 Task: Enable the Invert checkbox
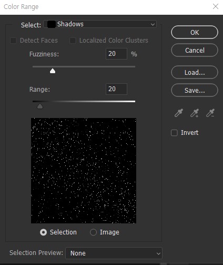(x=174, y=133)
